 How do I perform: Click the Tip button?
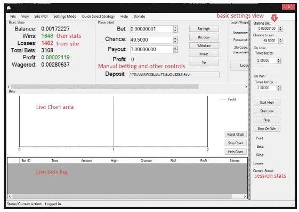pos(204,62)
